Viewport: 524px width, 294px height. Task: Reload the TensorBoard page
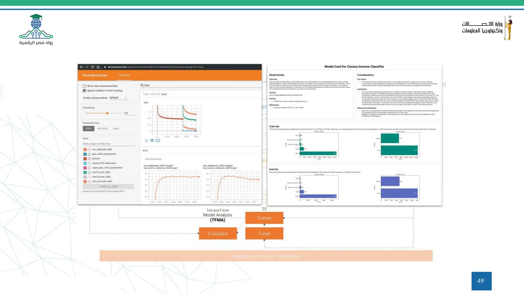click(92, 67)
